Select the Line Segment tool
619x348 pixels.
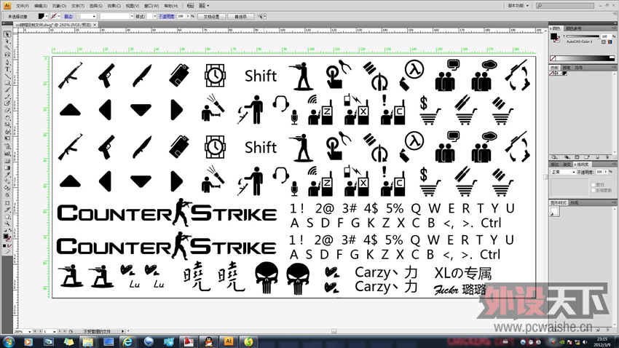[7, 76]
